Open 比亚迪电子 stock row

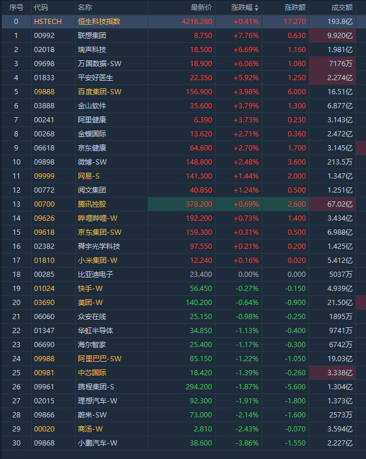click(95, 274)
